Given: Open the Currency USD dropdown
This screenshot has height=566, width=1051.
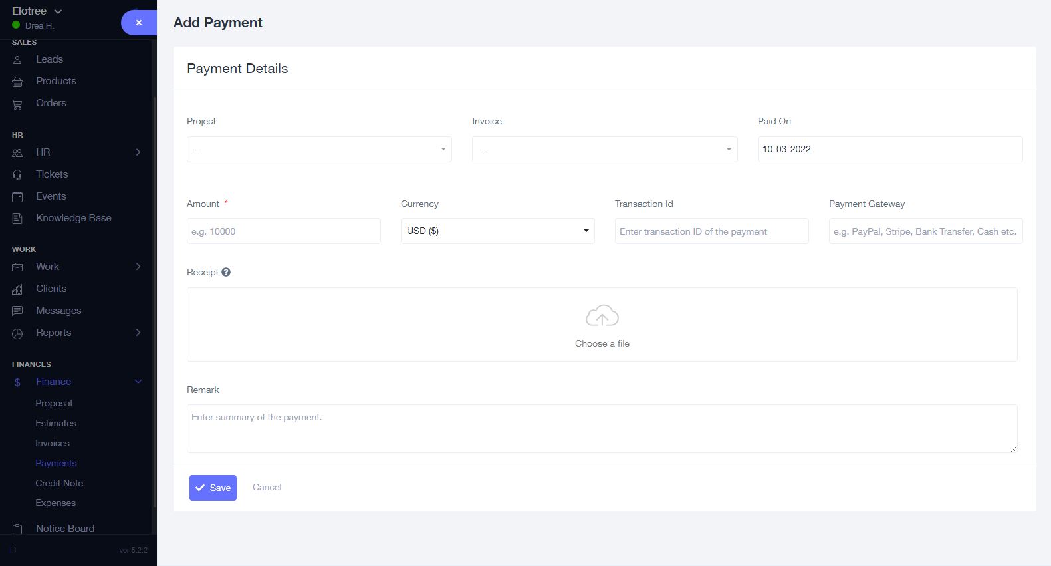Looking at the screenshot, I should click(498, 231).
